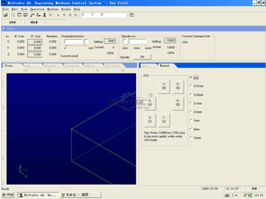The image size is (266, 199).
Task: Click the tool calibration icon with yellow base
Action: pyautogui.click(x=44, y=15)
